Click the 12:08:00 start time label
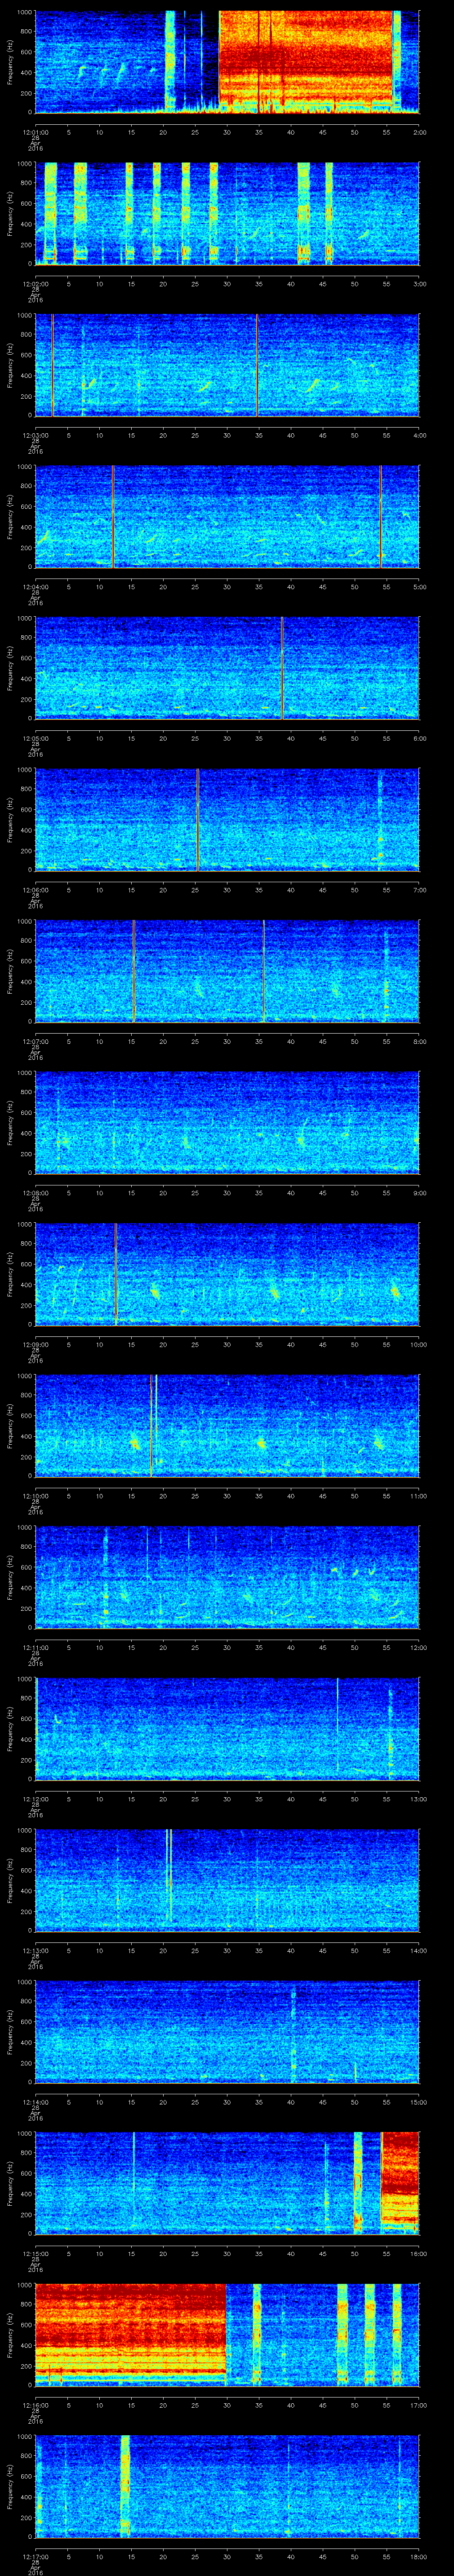This screenshot has height=2576, width=454. tap(35, 1192)
